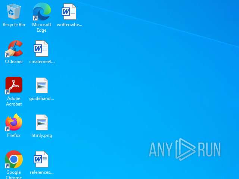239x179 pixels.
Task: Click the "Recycle Bin" label text
Action: [x=14, y=25]
